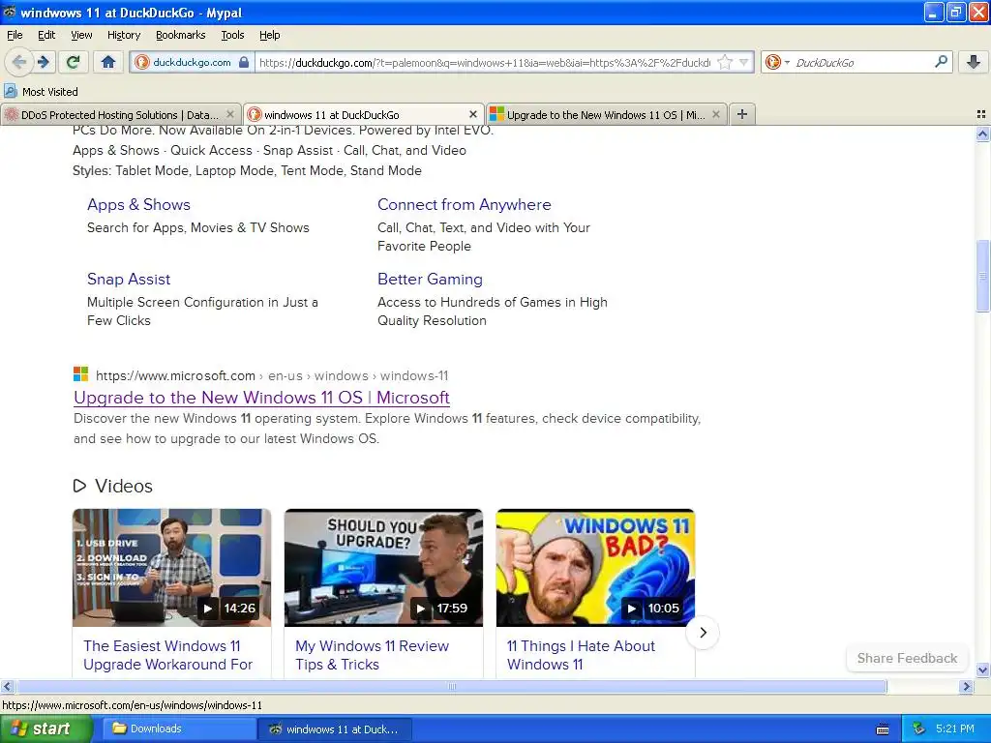This screenshot has height=743, width=991.
Task: Focus the URL address field
Action: (x=484, y=62)
